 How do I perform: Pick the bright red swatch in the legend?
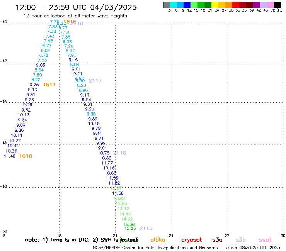tap(236, 5)
